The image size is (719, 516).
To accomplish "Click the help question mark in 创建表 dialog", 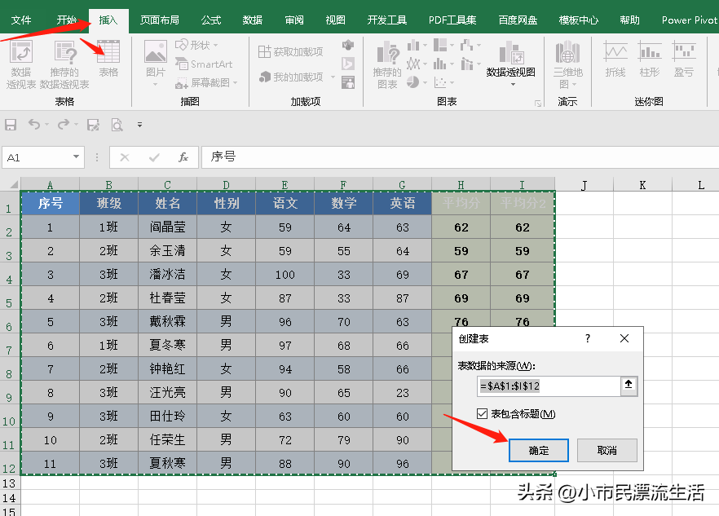I will [x=588, y=338].
